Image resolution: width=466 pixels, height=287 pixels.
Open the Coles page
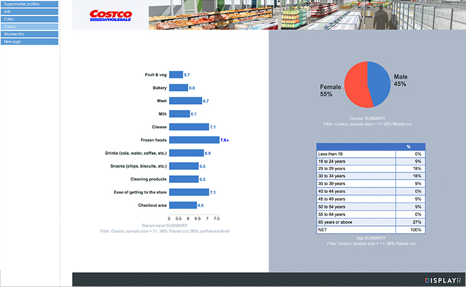[x=29, y=19]
